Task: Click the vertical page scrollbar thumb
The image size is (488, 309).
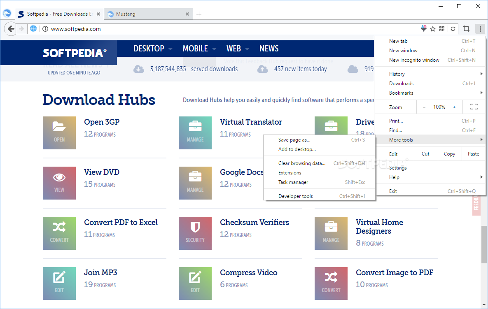Action: [484, 244]
